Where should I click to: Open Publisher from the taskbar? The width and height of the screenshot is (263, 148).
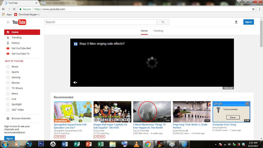77,144
